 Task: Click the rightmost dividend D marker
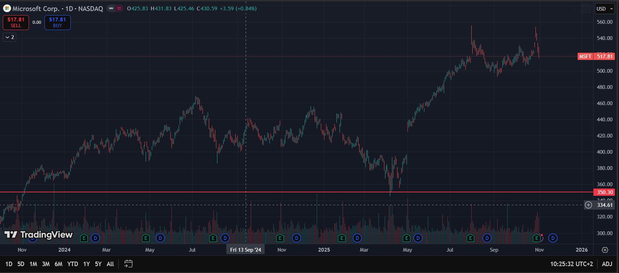coord(553,238)
